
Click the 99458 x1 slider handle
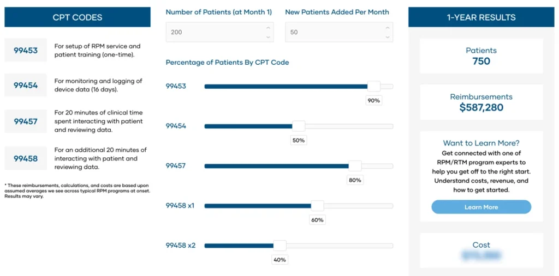pos(317,205)
